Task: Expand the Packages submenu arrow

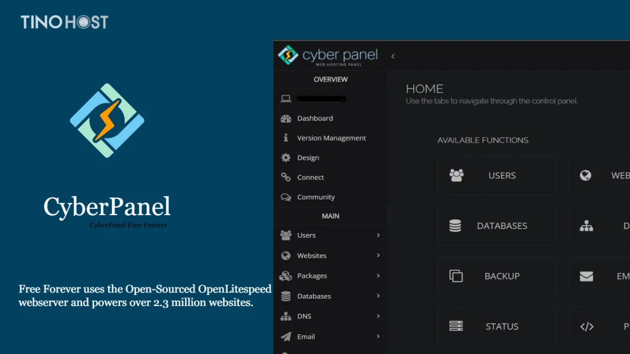Action: pos(378,276)
